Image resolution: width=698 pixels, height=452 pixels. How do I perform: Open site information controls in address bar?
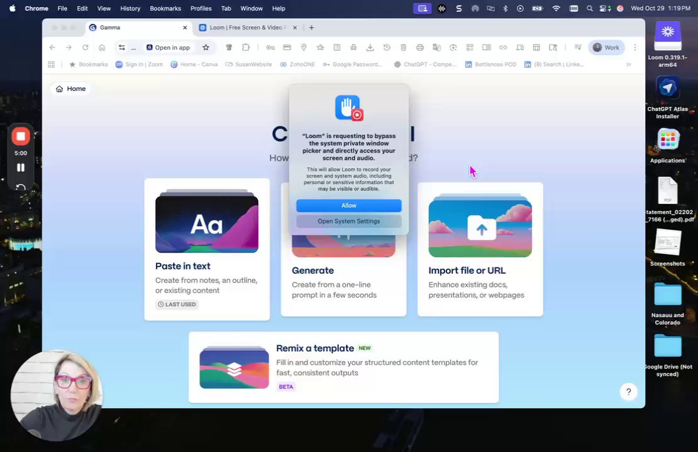click(x=121, y=48)
